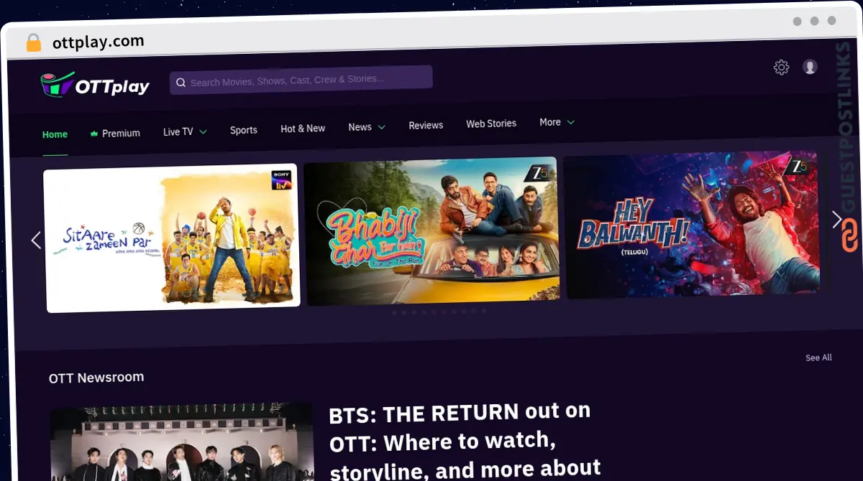The width and height of the screenshot is (863, 481).
Task: Open the Sports section
Action: click(x=244, y=130)
